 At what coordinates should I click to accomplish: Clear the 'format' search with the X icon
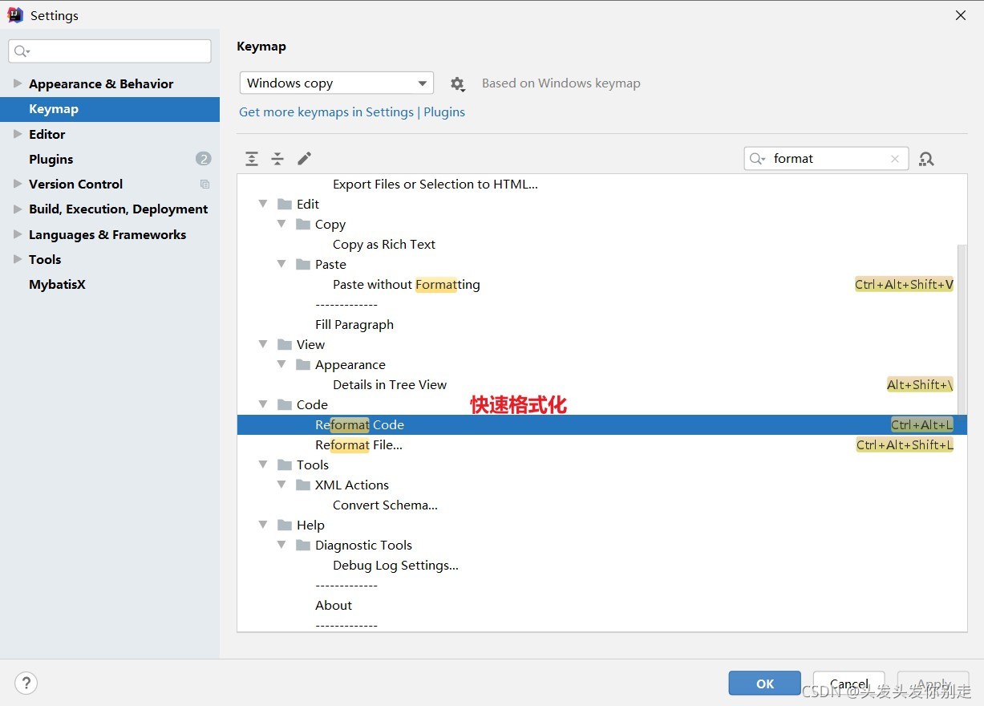[895, 159]
